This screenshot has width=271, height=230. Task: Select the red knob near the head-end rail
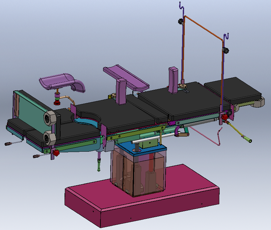point(225,117)
